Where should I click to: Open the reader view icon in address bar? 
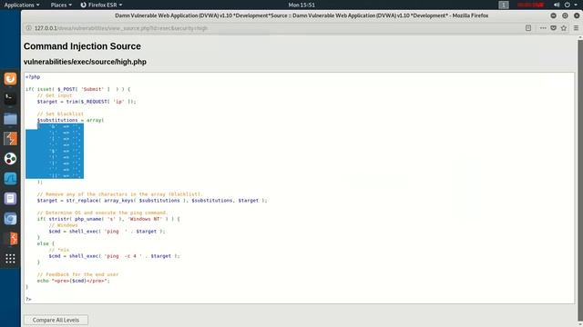528,28
